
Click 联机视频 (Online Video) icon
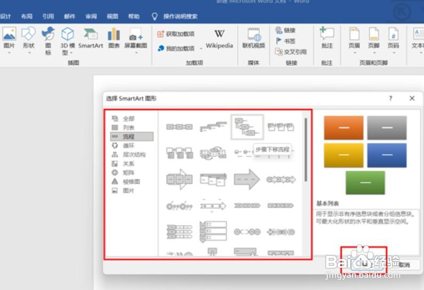pyautogui.click(x=254, y=34)
